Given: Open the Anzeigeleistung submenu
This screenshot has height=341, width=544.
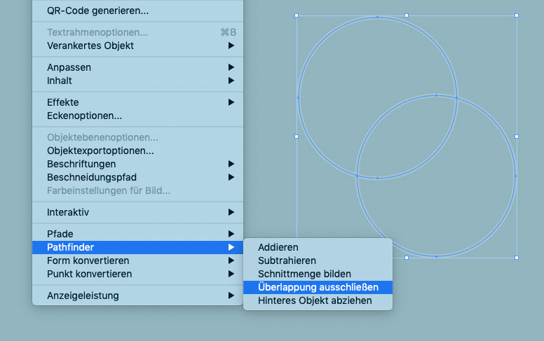Looking at the screenshot, I should point(137,295).
